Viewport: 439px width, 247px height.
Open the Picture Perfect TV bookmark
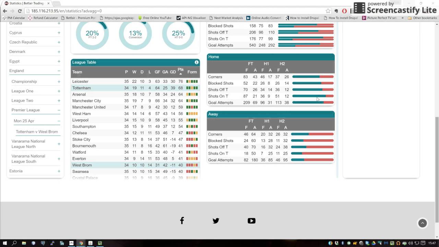(379, 18)
